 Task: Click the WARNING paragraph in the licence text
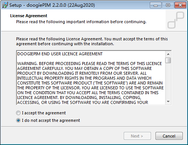click(x=90, y=83)
